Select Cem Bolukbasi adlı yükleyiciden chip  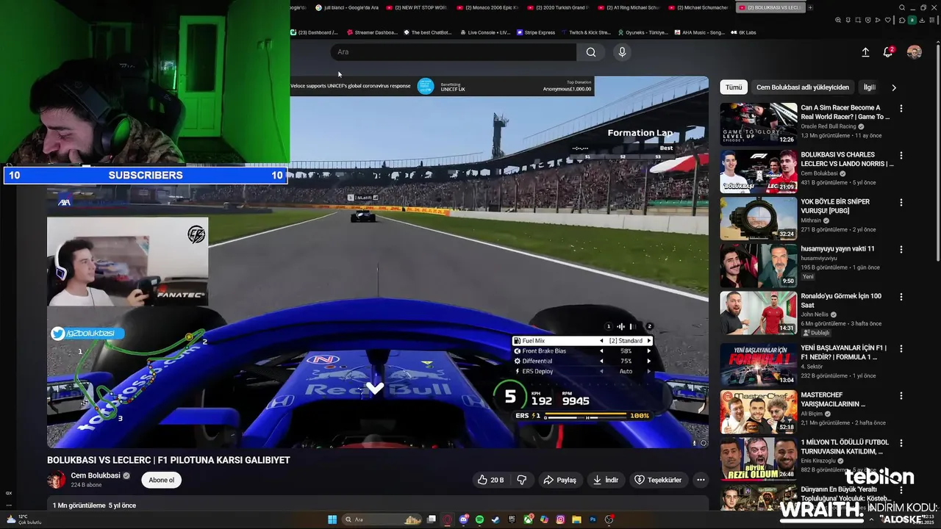pyautogui.click(x=803, y=87)
